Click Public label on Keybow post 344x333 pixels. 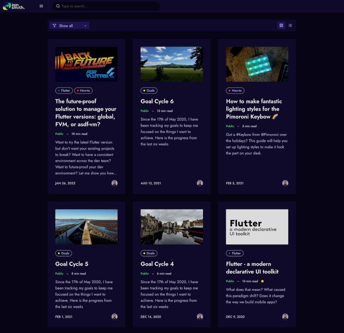(x=230, y=126)
